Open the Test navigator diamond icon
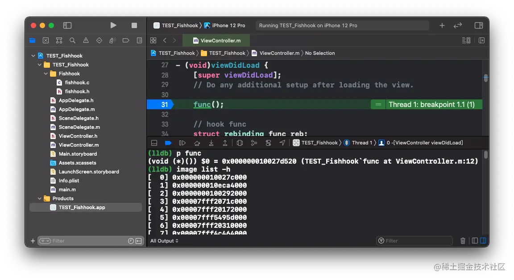 coord(99,40)
